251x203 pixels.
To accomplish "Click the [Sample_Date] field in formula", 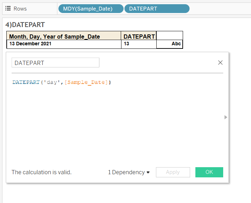I will click(86, 82).
